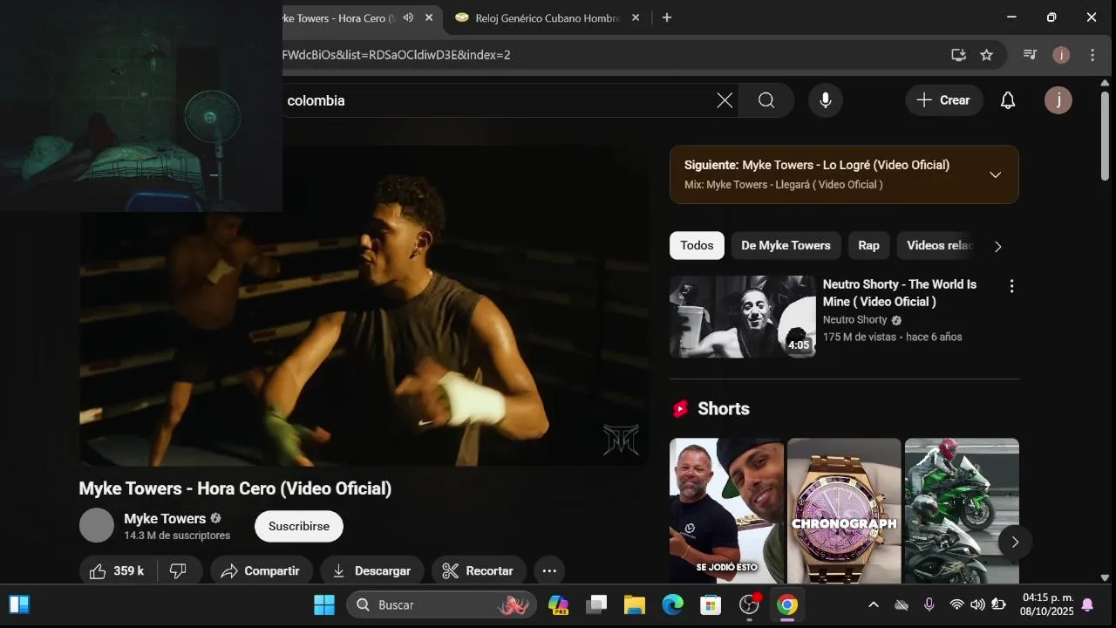
Task: Open the widgets icon in the taskbar corner
Action: click(19, 604)
